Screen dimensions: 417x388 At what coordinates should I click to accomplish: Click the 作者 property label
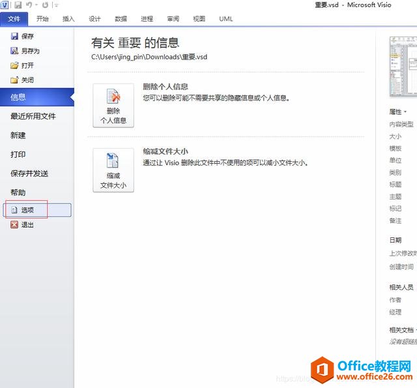395,300
